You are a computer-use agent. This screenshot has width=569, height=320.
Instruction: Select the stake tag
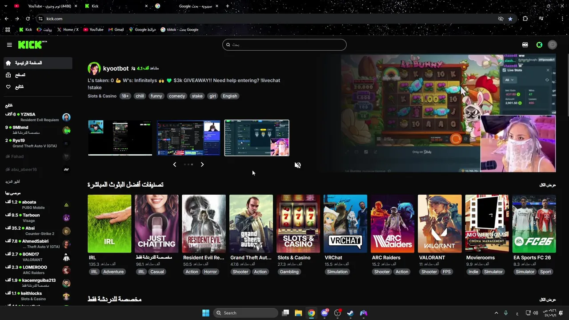pos(197,96)
